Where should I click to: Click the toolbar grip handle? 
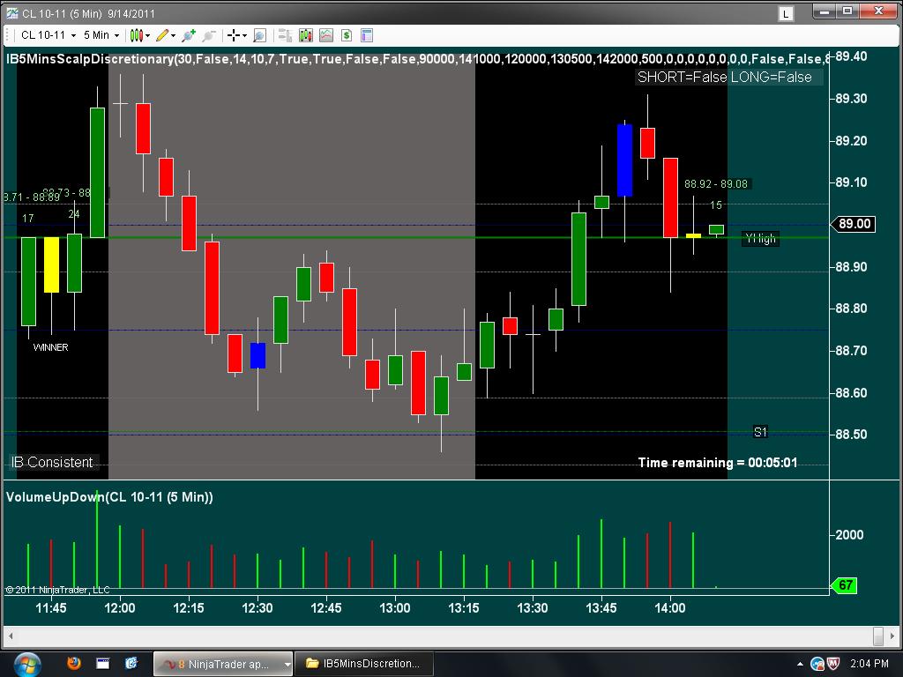pos(9,35)
